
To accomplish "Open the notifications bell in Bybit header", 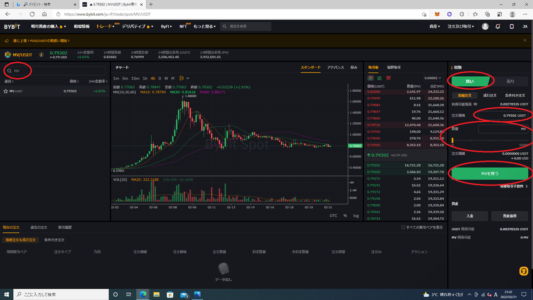I will pyautogui.click(x=498, y=26).
